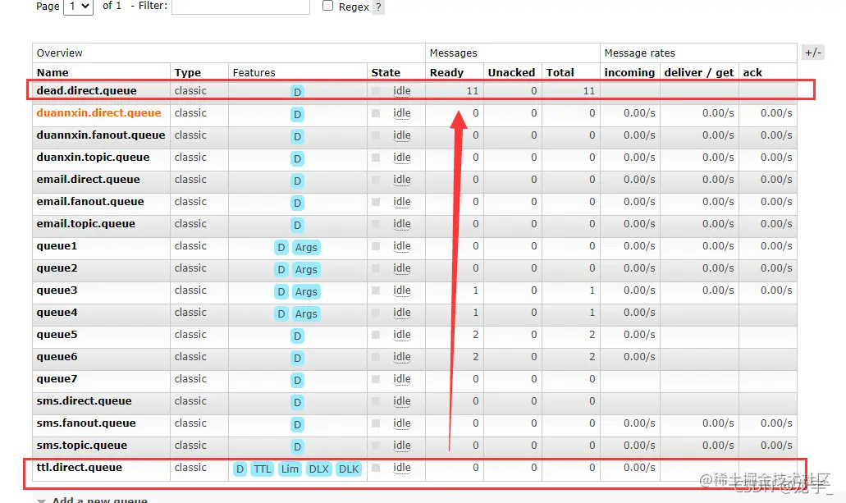Click the Total count 2 of queue6
Image resolution: width=846 pixels, height=503 pixels.
click(592, 356)
